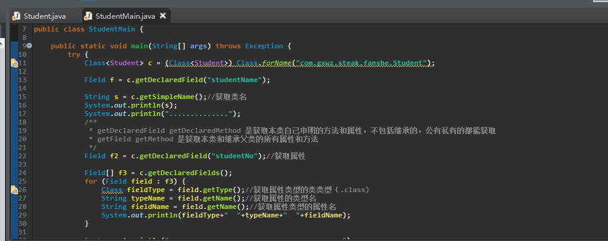The image size is (608, 241).
Task: Click the warning marker on line 11
Action: pyautogui.click(x=14, y=63)
